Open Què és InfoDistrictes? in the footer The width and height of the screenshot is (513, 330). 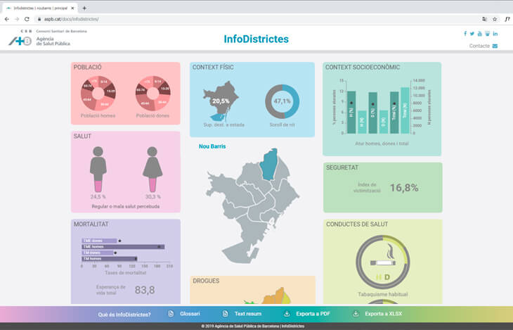point(124,314)
